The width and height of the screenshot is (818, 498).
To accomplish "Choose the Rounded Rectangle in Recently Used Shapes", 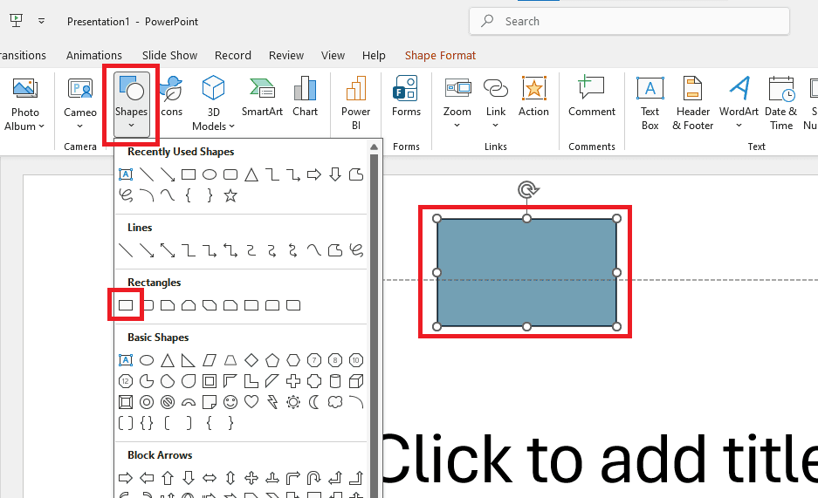I will click(x=230, y=174).
